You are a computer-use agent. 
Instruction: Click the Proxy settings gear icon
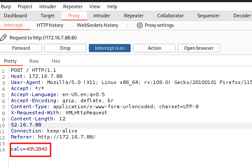140,26
